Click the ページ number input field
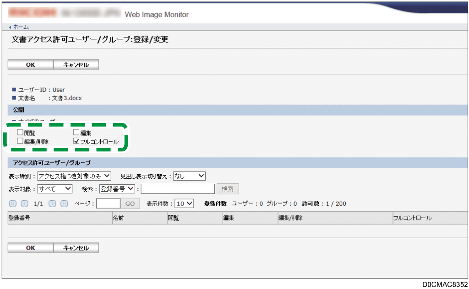 (x=108, y=203)
